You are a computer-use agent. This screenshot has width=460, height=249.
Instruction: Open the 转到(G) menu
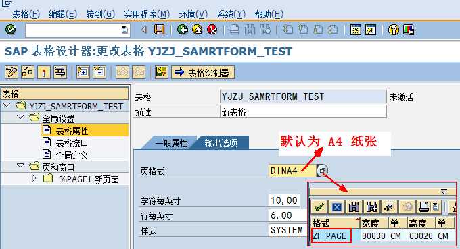pyautogui.click(x=100, y=14)
